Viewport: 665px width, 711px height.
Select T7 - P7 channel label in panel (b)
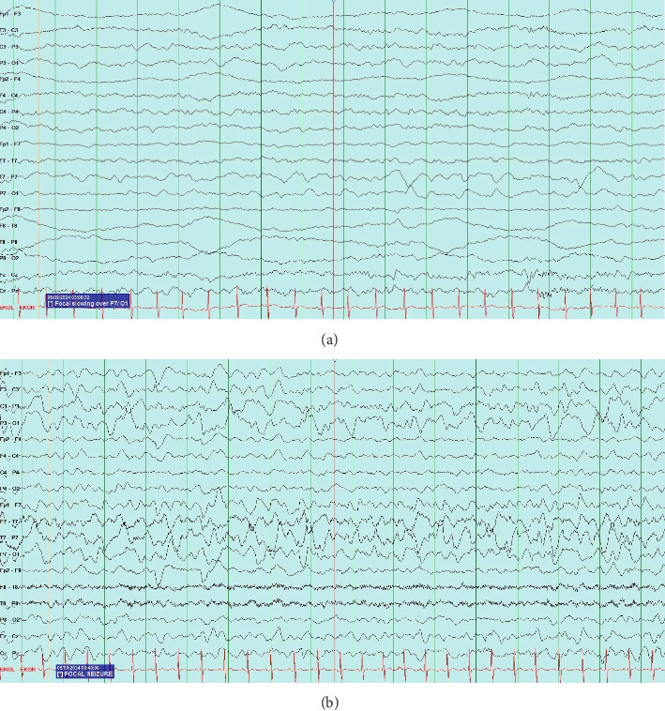(11, 537)
